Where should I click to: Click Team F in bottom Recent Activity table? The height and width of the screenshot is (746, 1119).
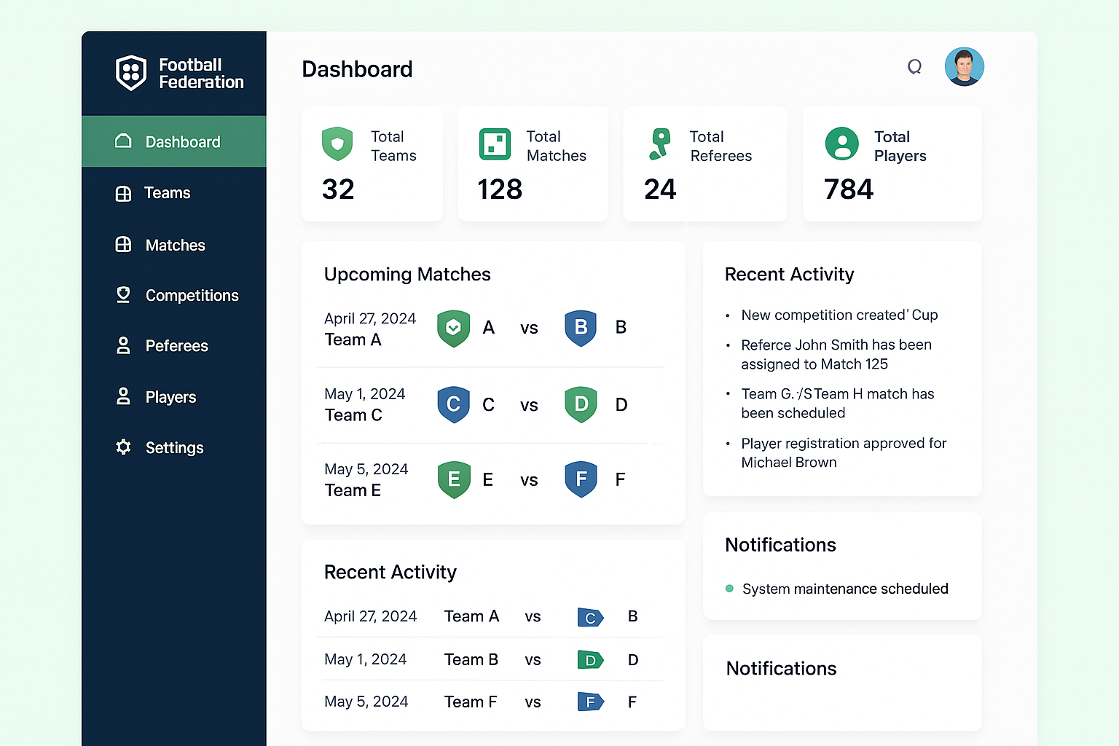click(x=471, y=702)
